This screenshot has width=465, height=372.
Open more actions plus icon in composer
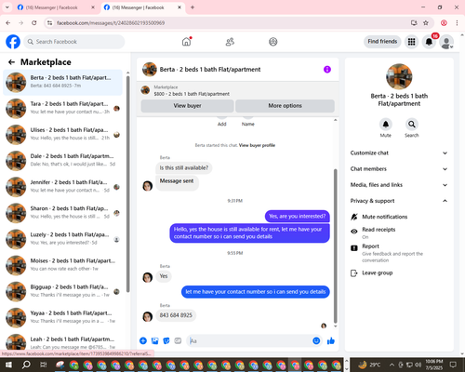click(x=143, y=341)
